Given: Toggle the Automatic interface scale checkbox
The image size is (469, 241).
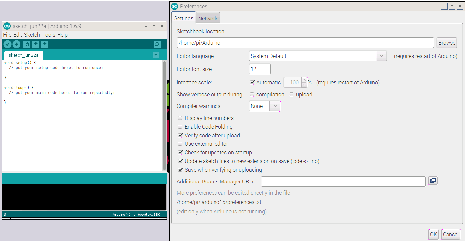Looking at the screenshot, I should (x=252, y=82).
